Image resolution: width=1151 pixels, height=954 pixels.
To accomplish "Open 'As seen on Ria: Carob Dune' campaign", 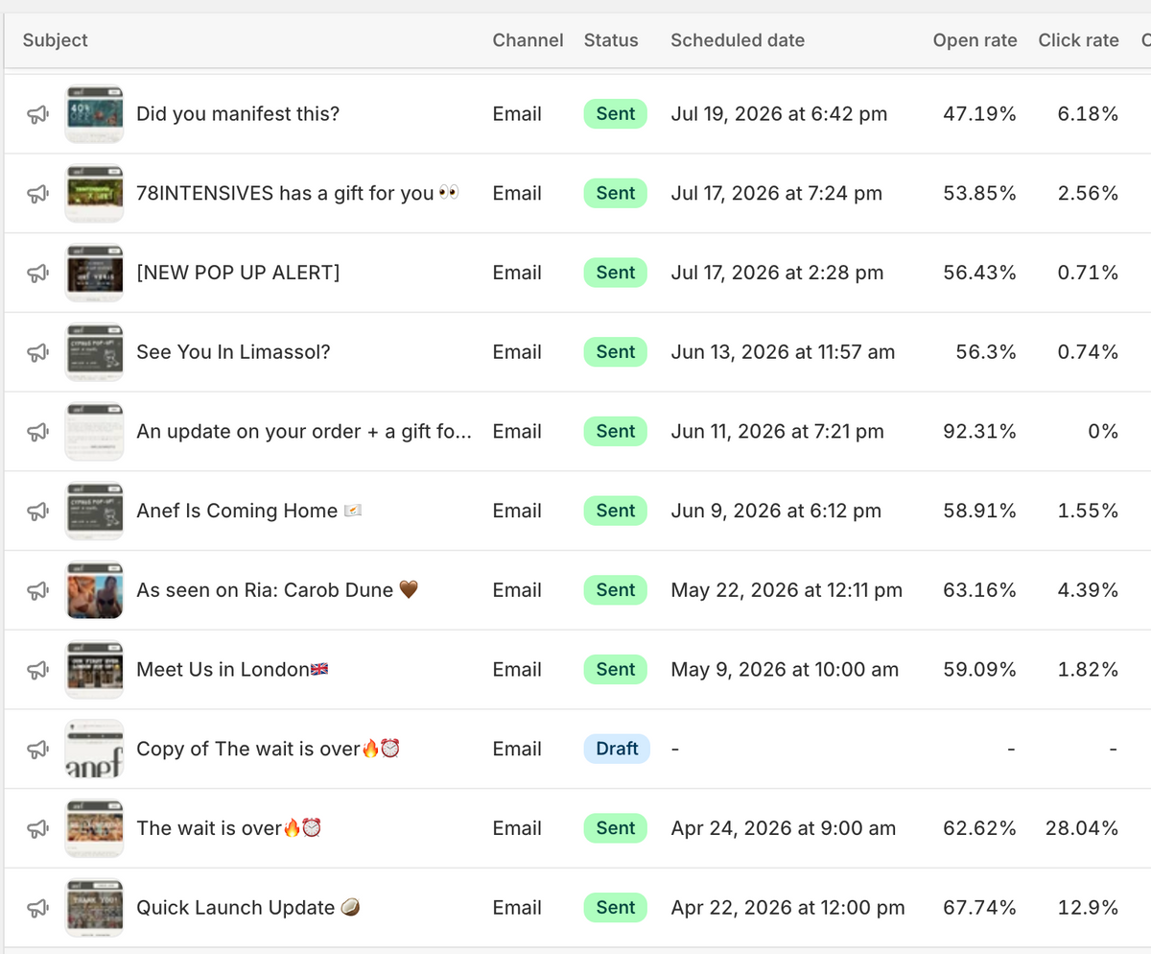I will coord(277,590).
